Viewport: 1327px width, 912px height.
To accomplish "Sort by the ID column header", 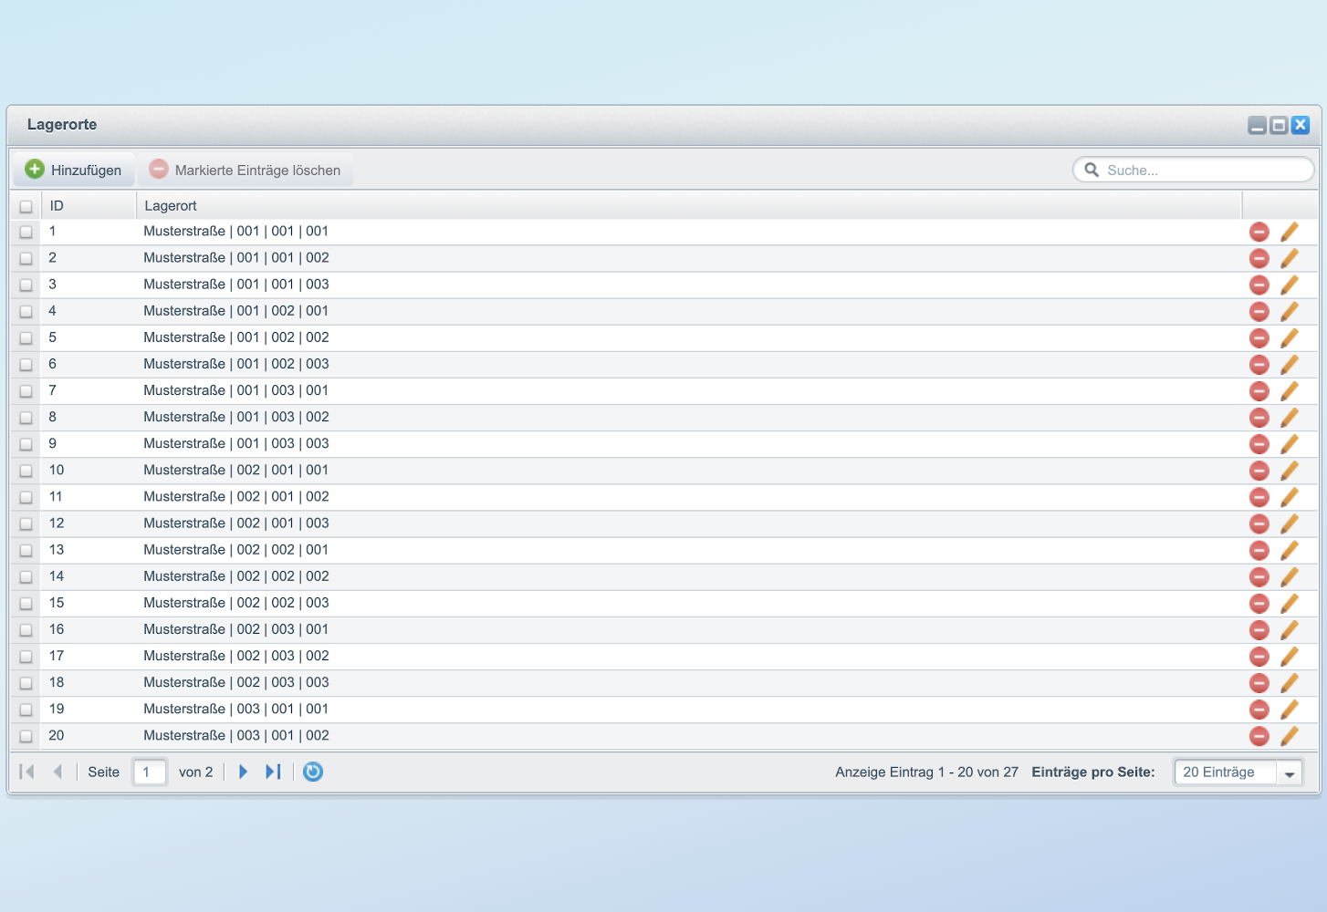I will coord(89,206).
